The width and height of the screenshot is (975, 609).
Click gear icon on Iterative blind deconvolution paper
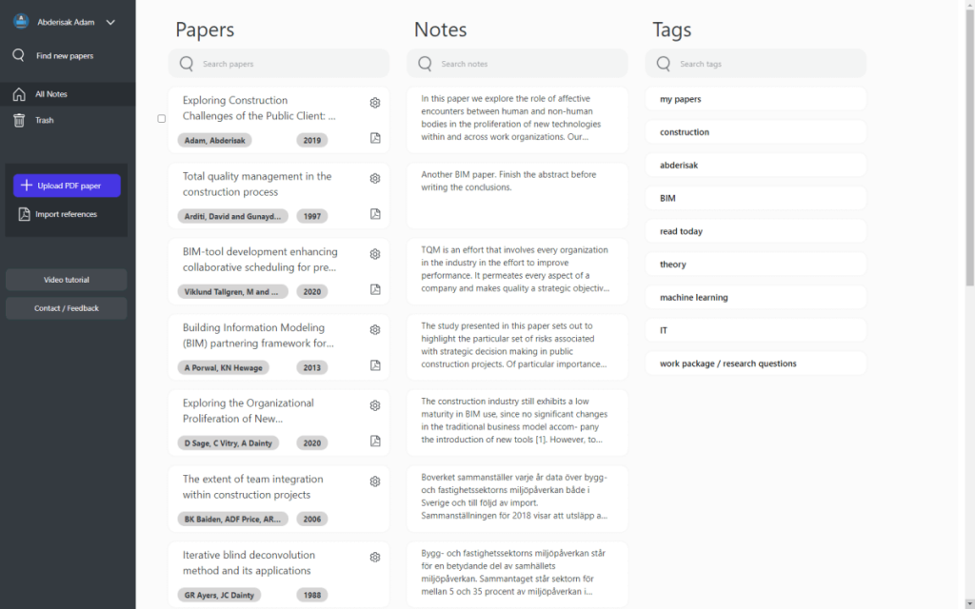375,558
